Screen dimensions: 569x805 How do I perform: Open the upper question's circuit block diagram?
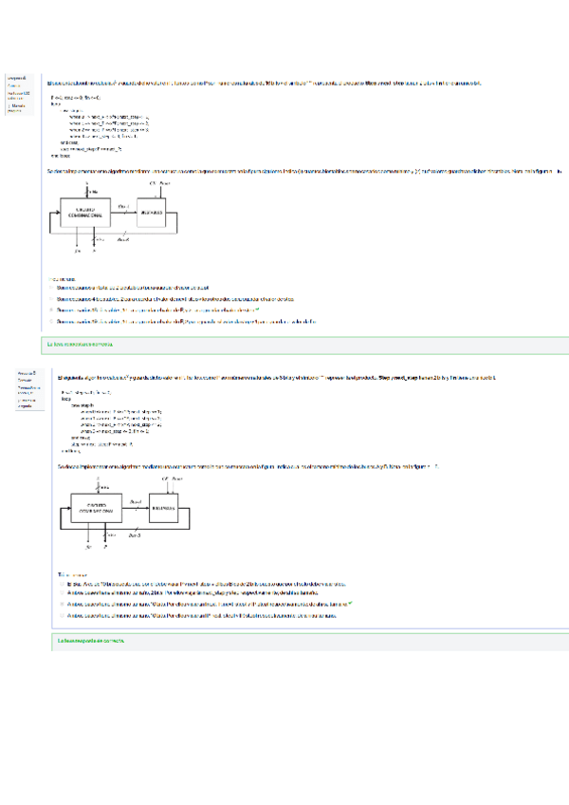[113, 216]
